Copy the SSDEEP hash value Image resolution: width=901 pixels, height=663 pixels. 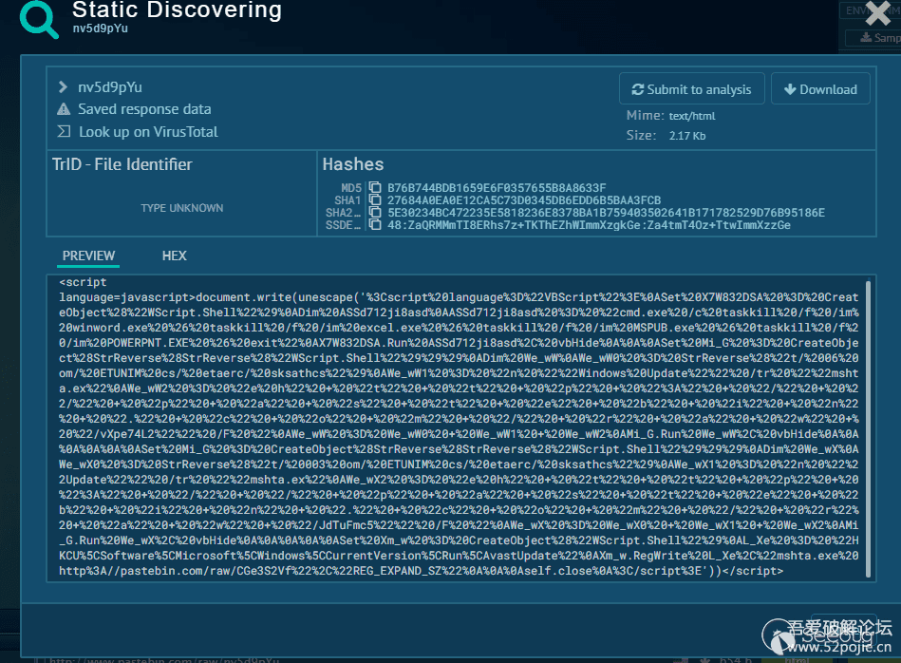coord(375,225)
